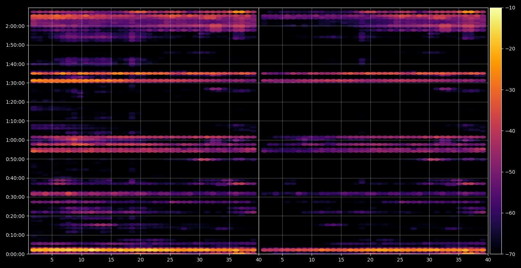
Task: Click the −30 colorbar tick label
Action: point(510,90)
